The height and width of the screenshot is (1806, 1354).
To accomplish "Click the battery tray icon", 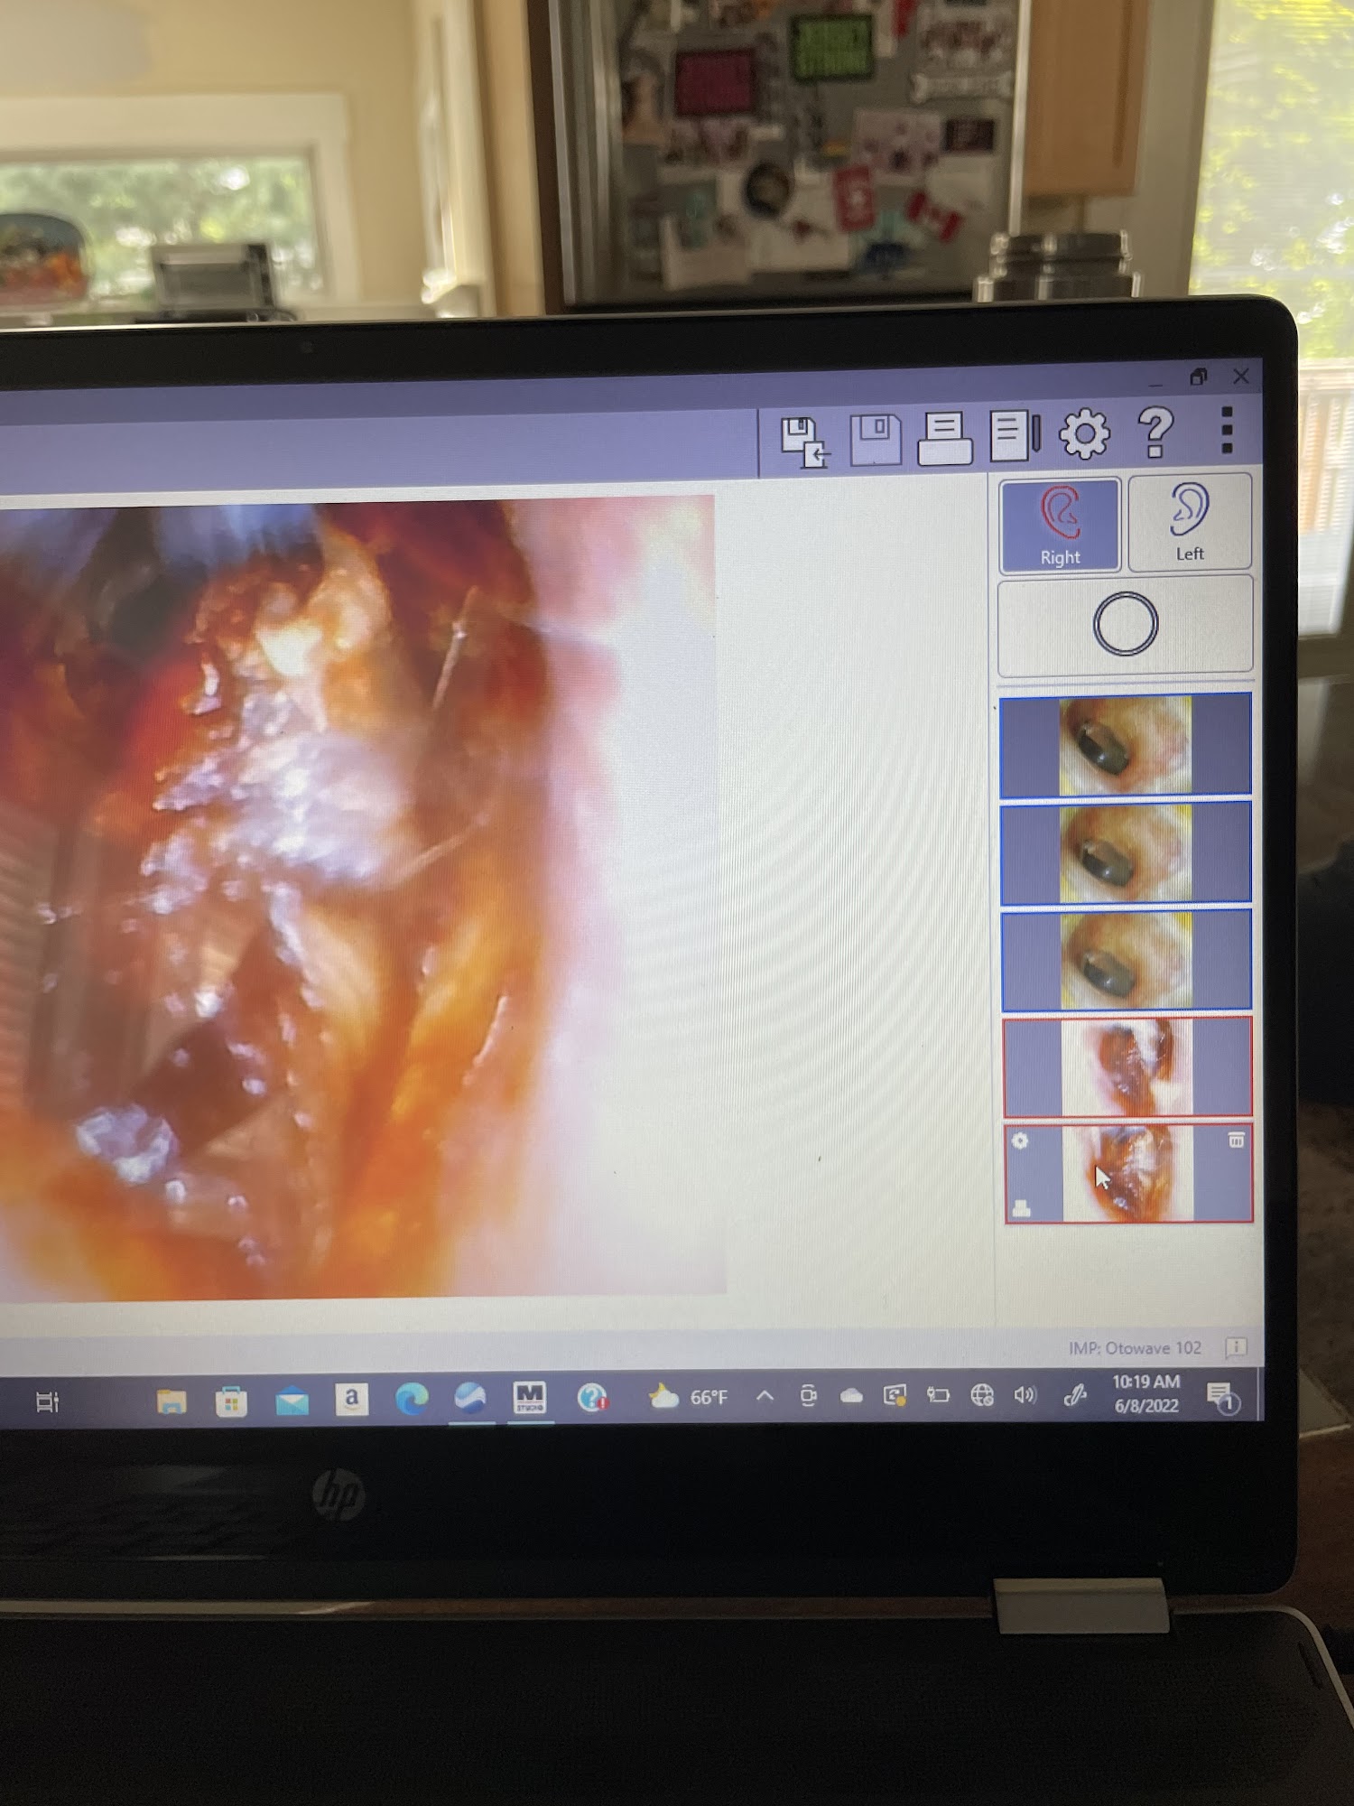I will (x=938, y=1396).
